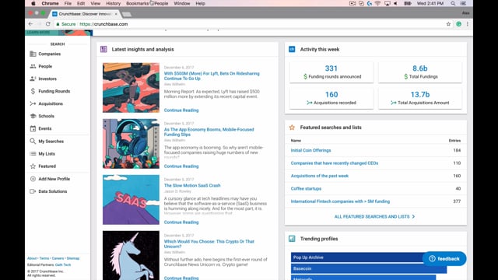Click the About footer link

click(x=32, y=258)
